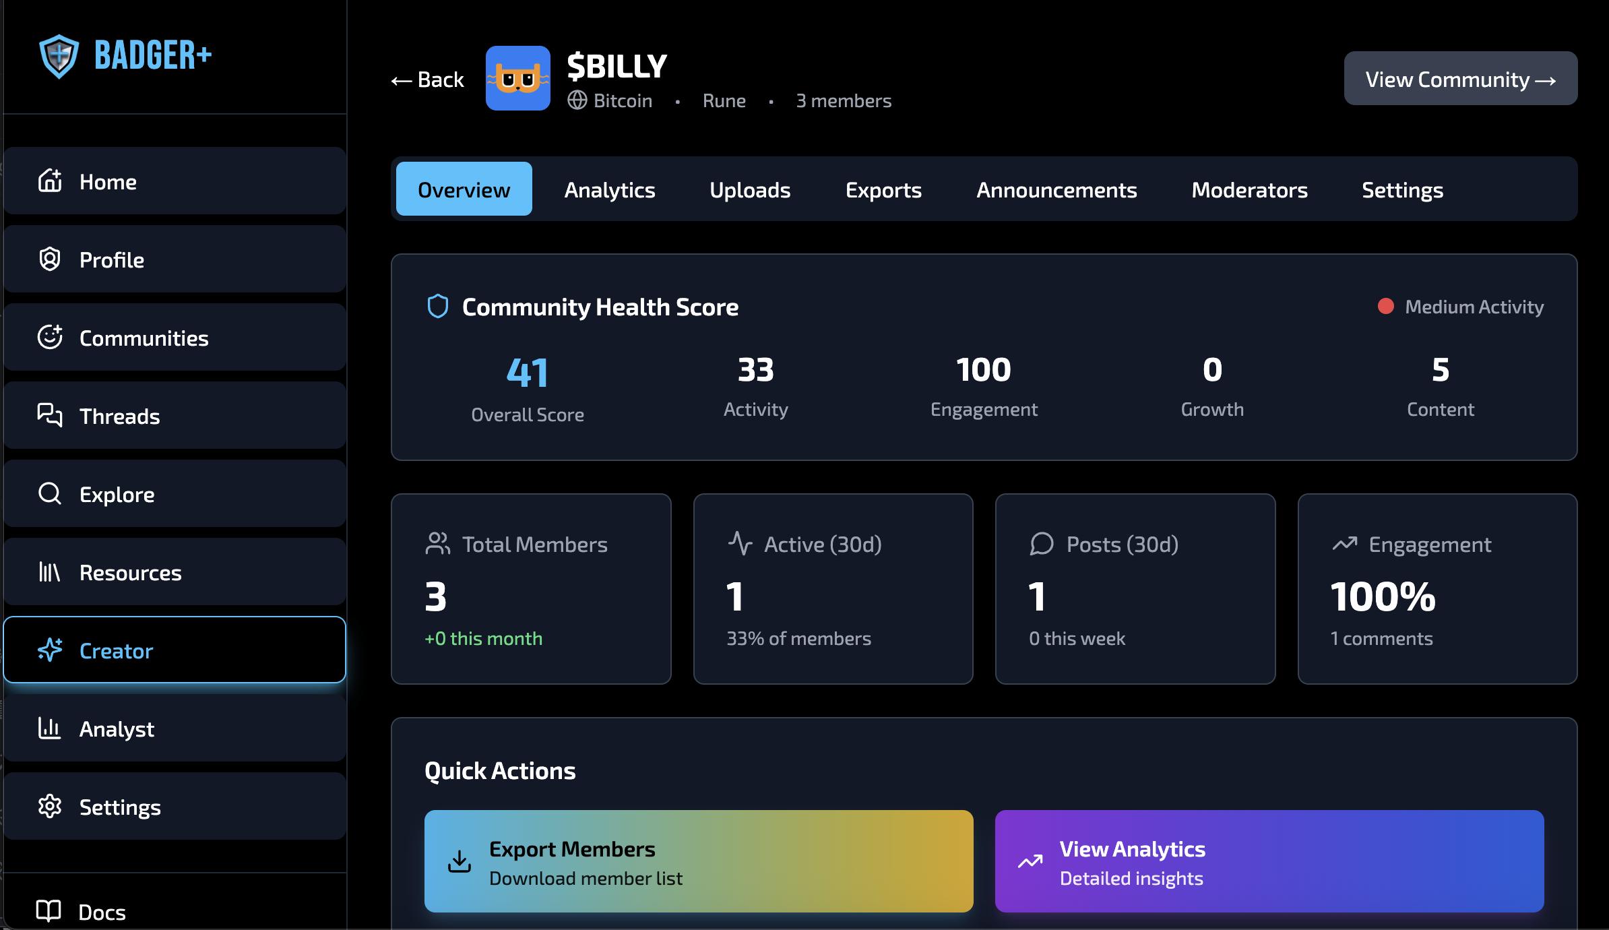Click the Analyst bar chart icon
The height and width of the screenshot is (930, 1609).
pos(50,728)
